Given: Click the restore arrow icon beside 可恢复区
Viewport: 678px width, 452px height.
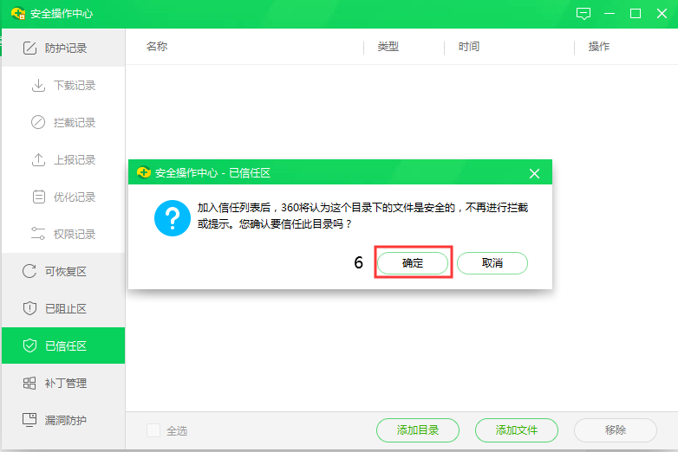Looking at the screenshot, I should [x=29, y=271].
